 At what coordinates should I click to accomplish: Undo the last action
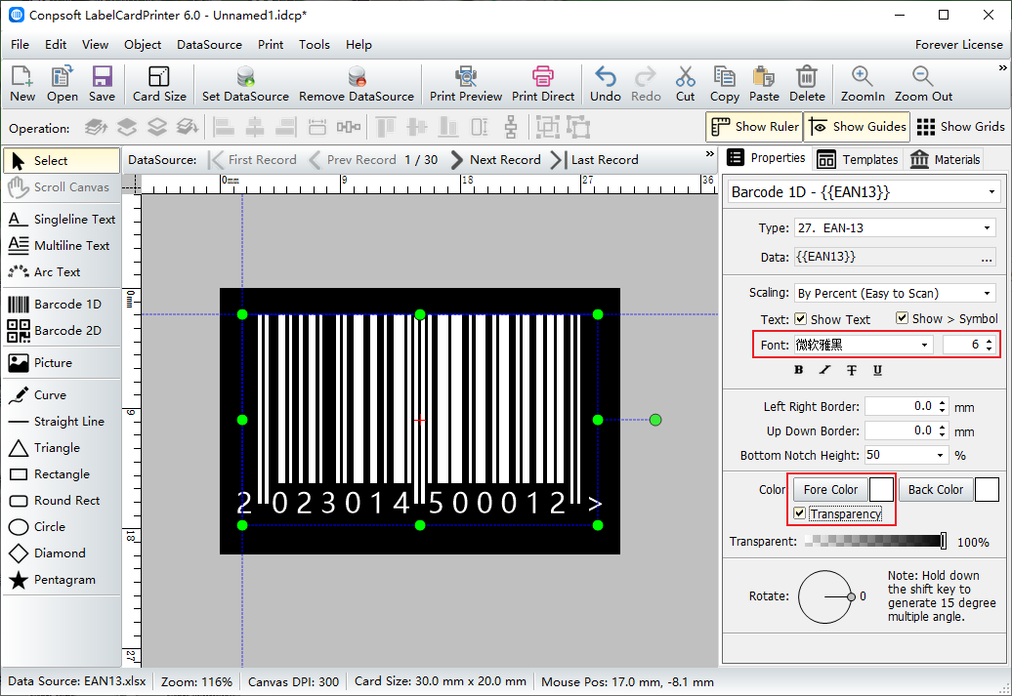coord(606,84)
